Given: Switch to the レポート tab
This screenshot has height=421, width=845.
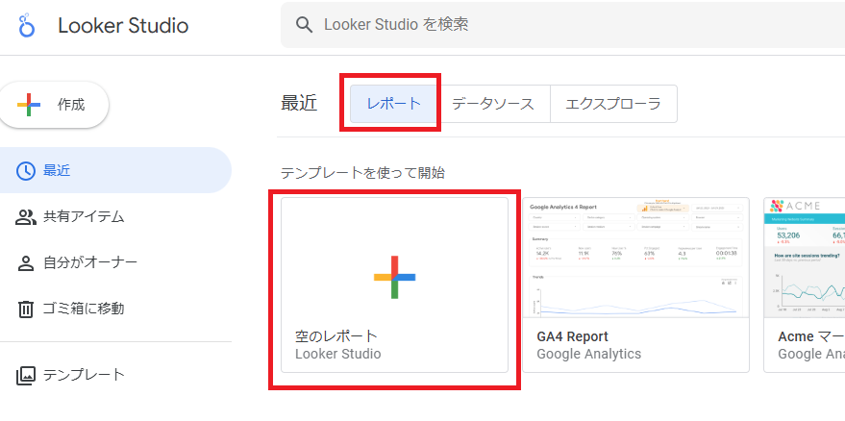Looking at the screenshot, I should point(393,104).
